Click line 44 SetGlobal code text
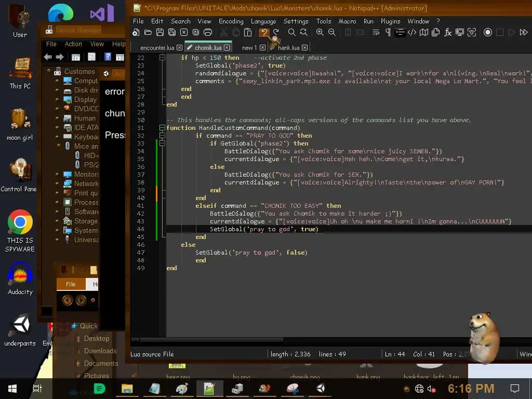Image resolution: width=532 pixels, height=399 pixels. tap(264, 229)
